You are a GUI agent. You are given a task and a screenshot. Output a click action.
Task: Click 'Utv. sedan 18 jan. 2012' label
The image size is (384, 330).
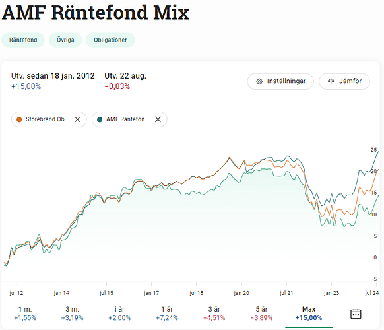click(x=53, y=76)
